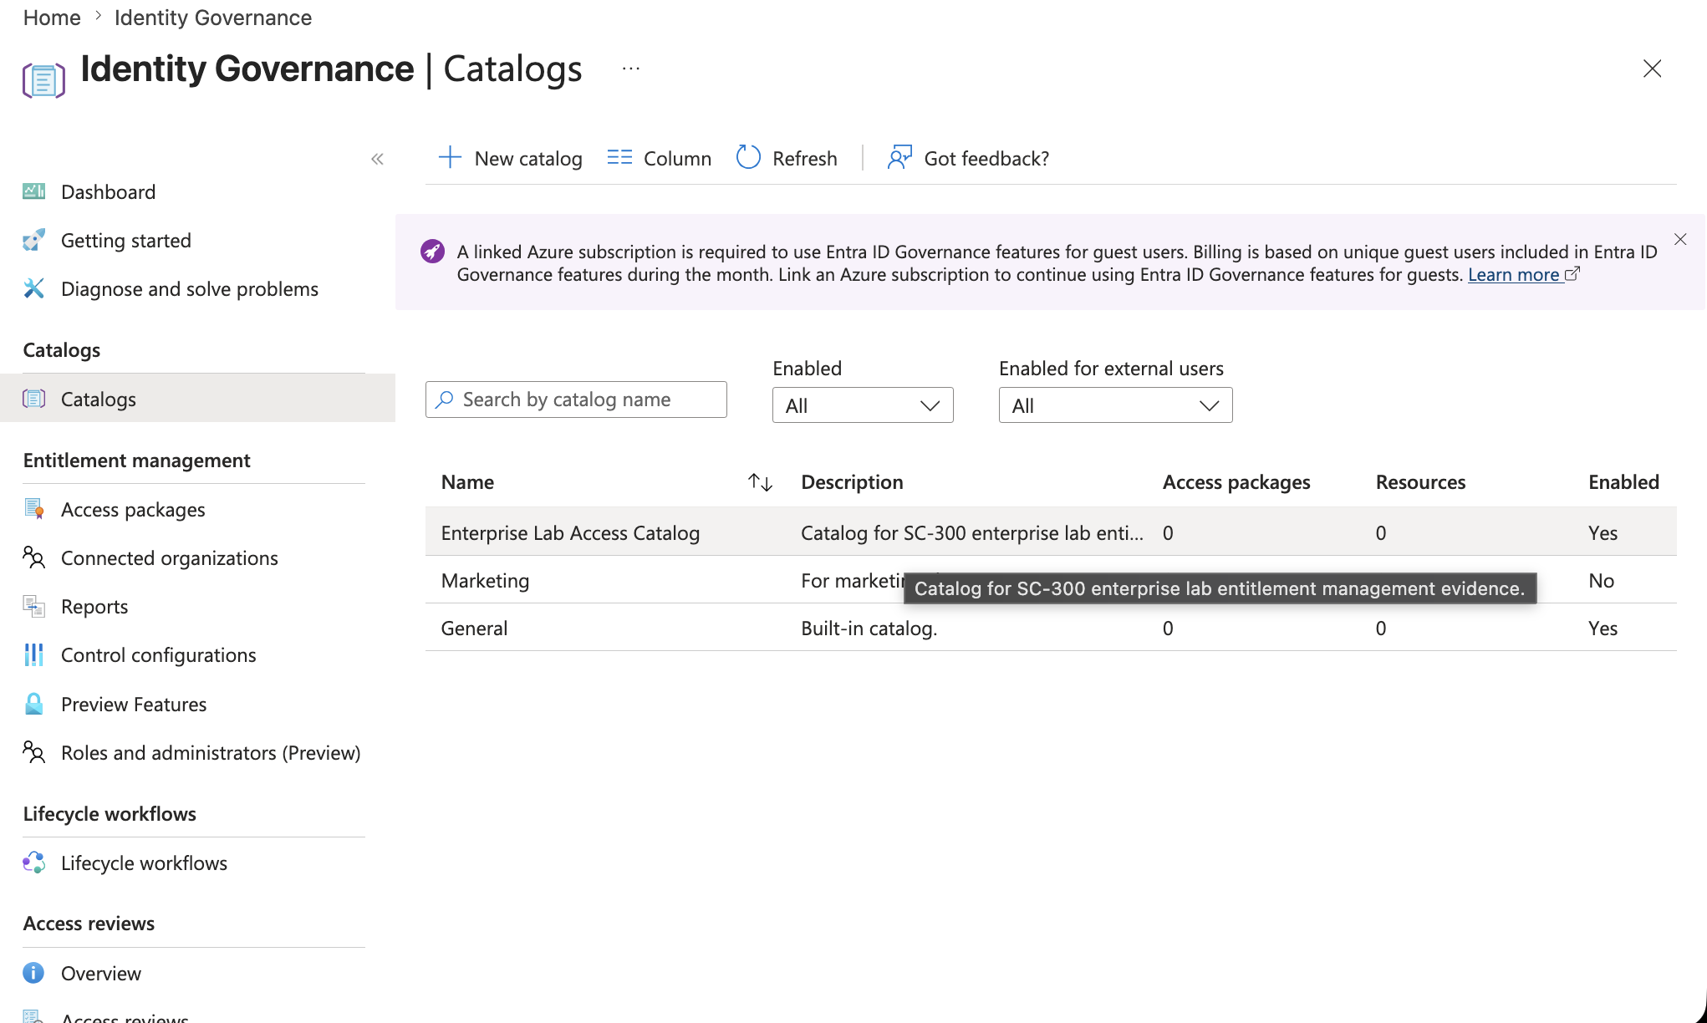1707x1023 pixels.
Task: Click Identity Governance breadcrumb
Action: [x=213, y=18]
